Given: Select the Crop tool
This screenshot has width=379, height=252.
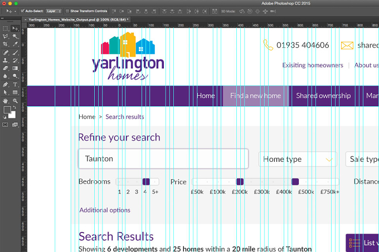Looking at the screenshot, I should [6, 44].
